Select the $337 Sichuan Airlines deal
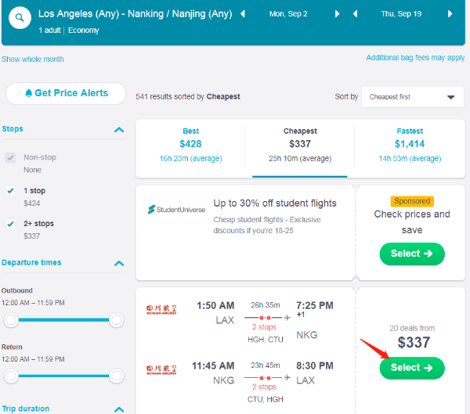The image size is (470, 414). click(x=411, y=368)
